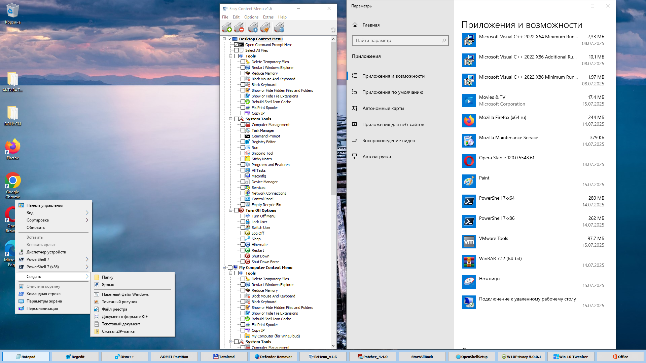Open the File menu in Easy Context Menu
646x363 pixels.
225,17
